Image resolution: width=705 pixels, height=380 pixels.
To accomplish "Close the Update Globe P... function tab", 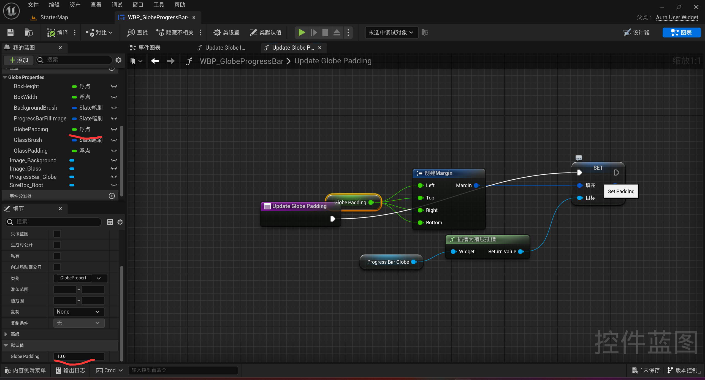I will click(x=320, y=48).
